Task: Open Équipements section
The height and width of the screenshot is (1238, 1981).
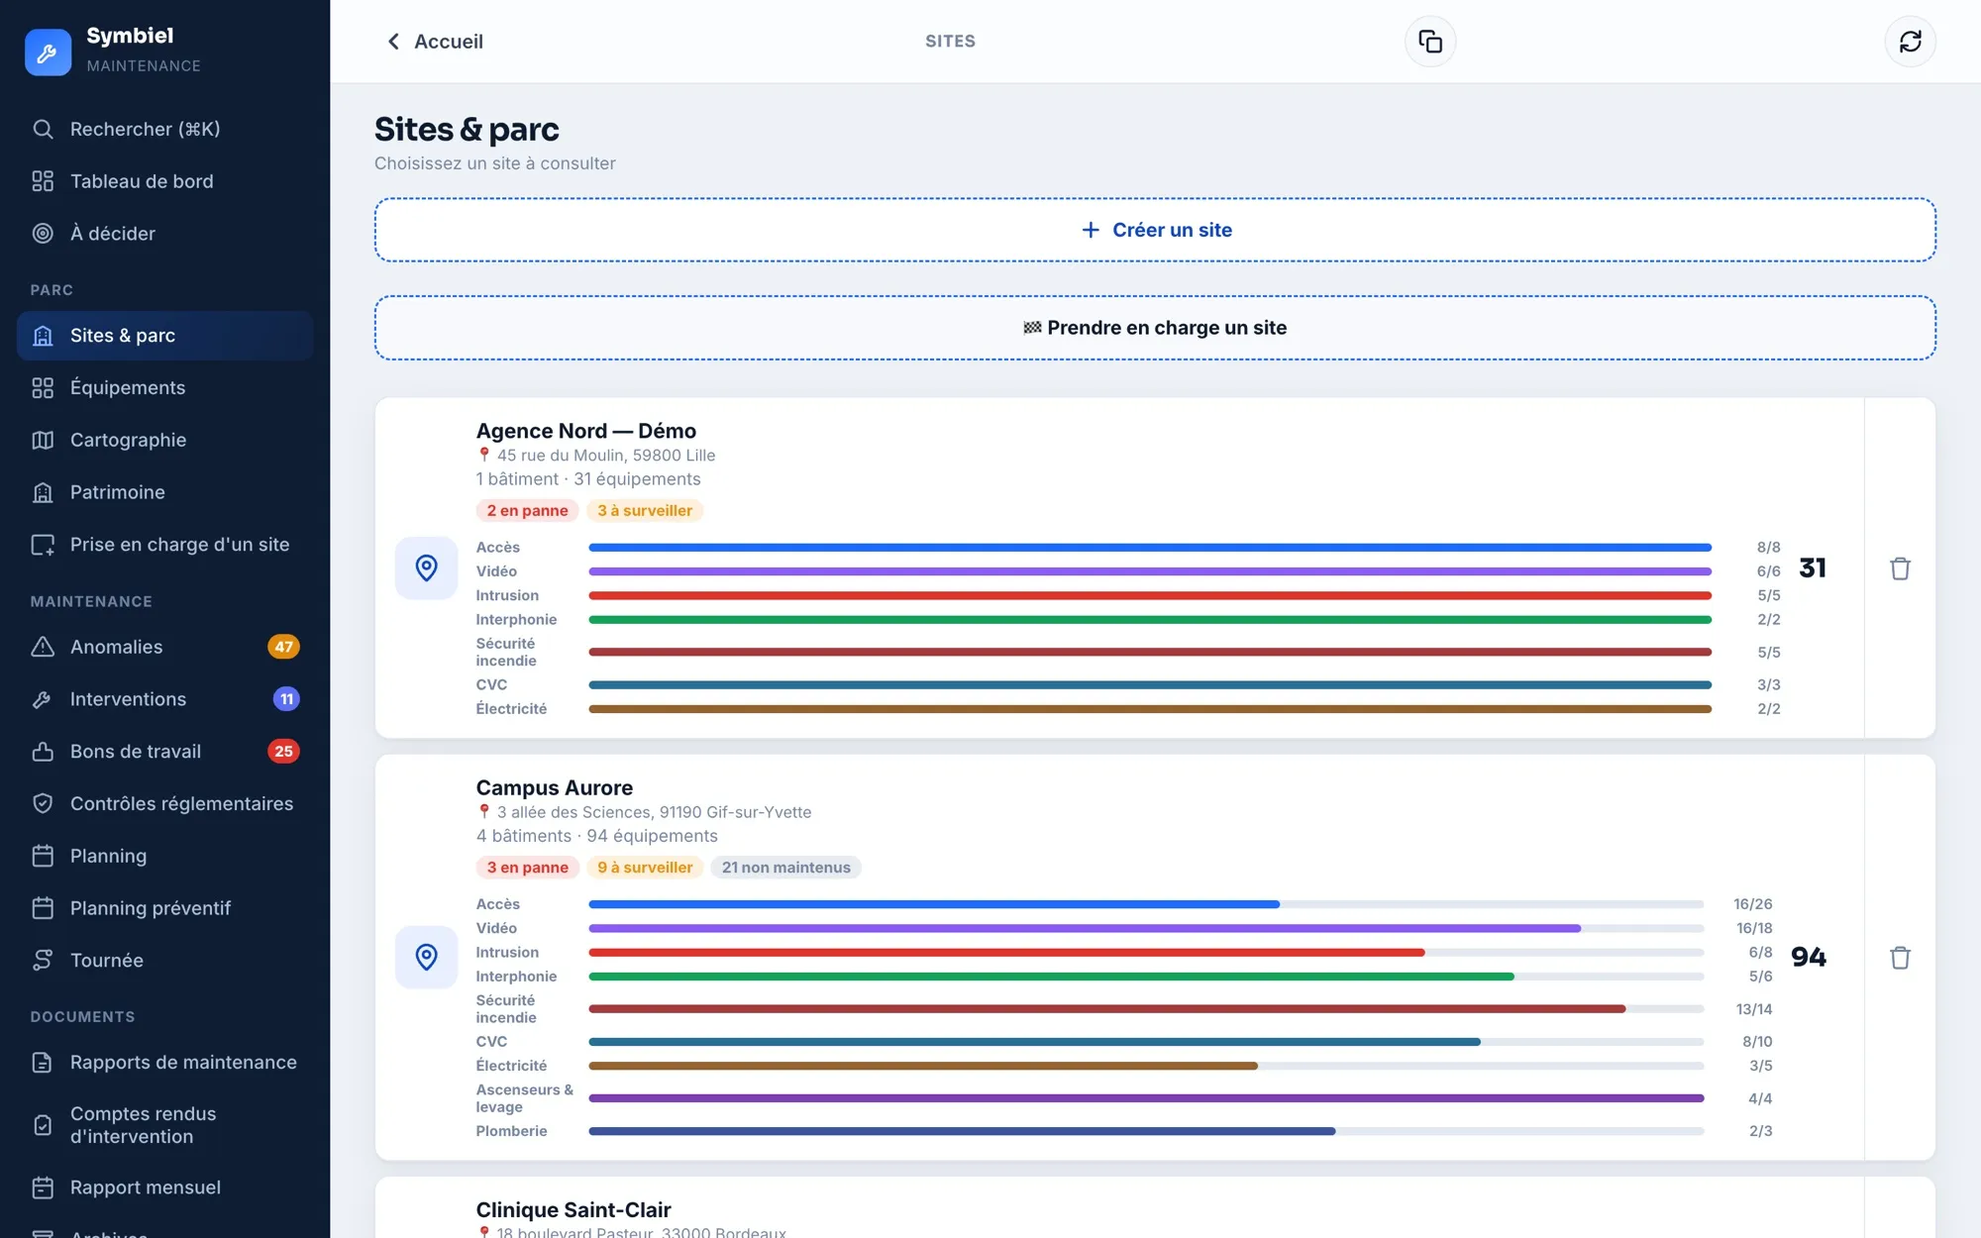Action: (x=164, y=388)
